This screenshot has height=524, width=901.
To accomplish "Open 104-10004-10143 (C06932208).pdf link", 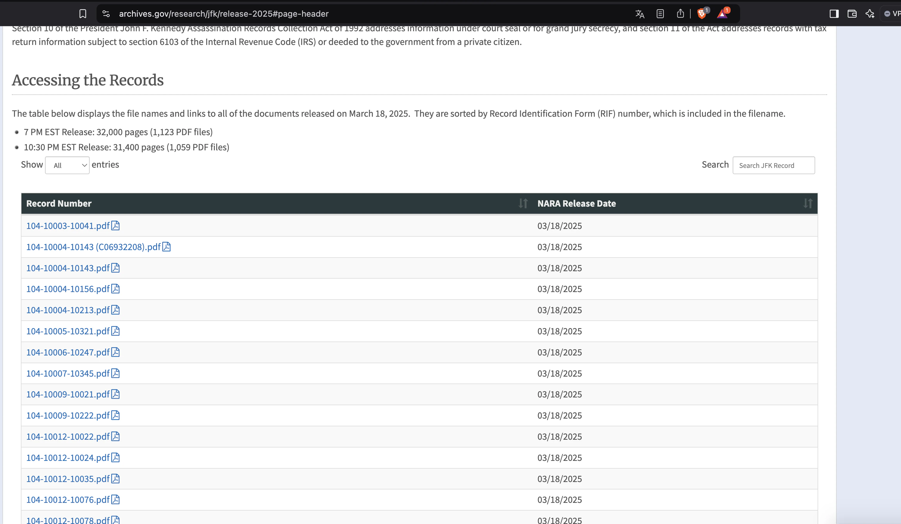I will (94, 247).
